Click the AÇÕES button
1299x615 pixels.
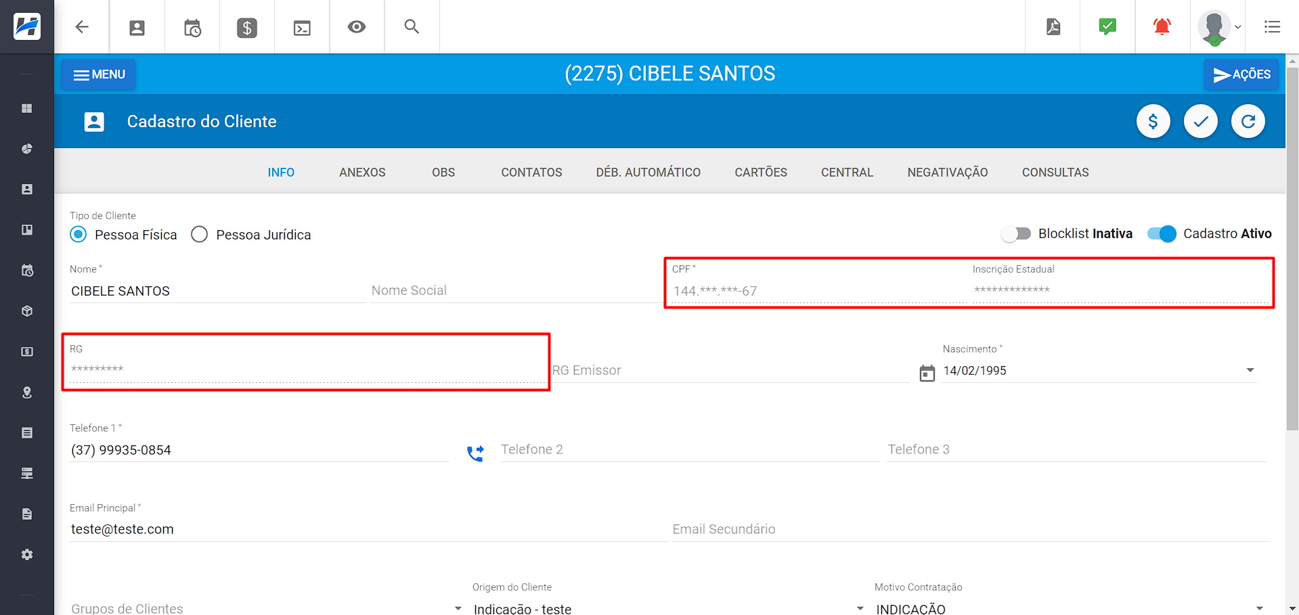[x=1241, y=74]
